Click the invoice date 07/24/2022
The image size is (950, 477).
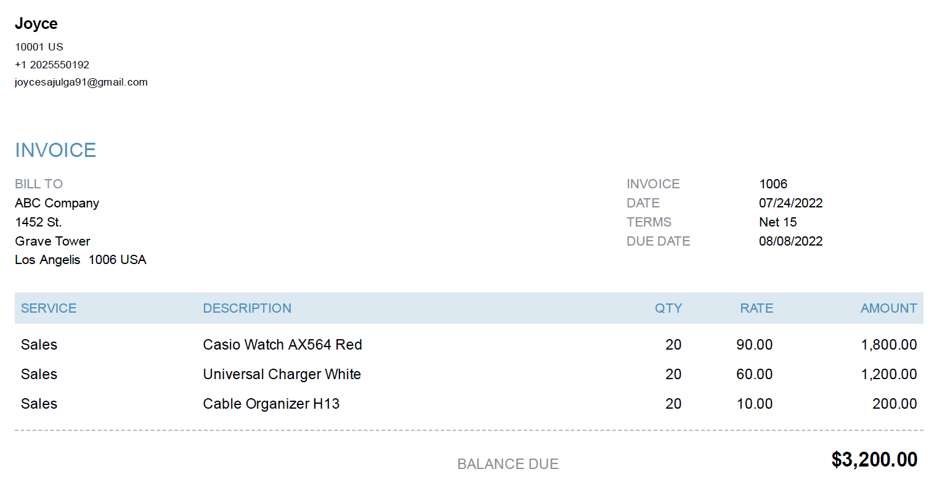click(790, 203)
